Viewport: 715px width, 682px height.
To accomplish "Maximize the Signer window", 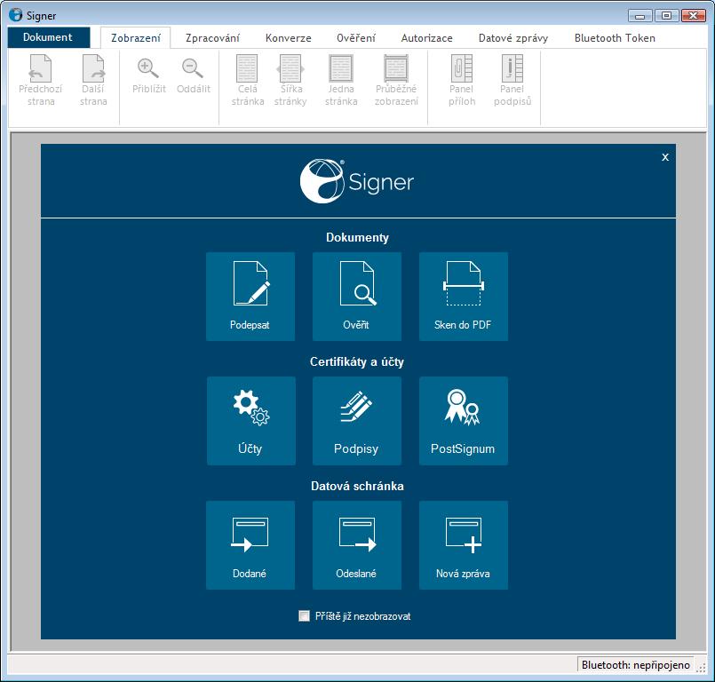I will click(666, 15).
